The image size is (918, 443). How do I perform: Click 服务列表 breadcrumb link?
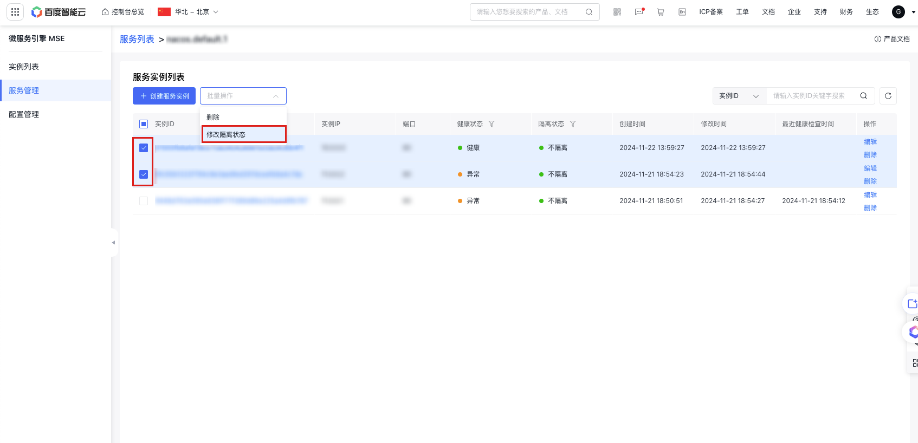tap(137, 39)
